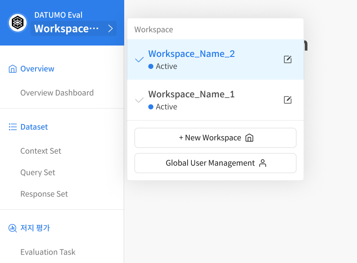This screenshot has width=357, height=263.
Task: Click the Dataset list icon
Action: [x=13, y=127]
